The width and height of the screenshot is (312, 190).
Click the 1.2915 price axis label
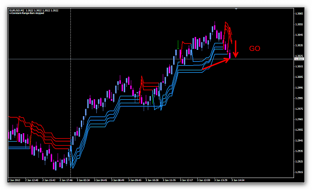tap(299, 172)
